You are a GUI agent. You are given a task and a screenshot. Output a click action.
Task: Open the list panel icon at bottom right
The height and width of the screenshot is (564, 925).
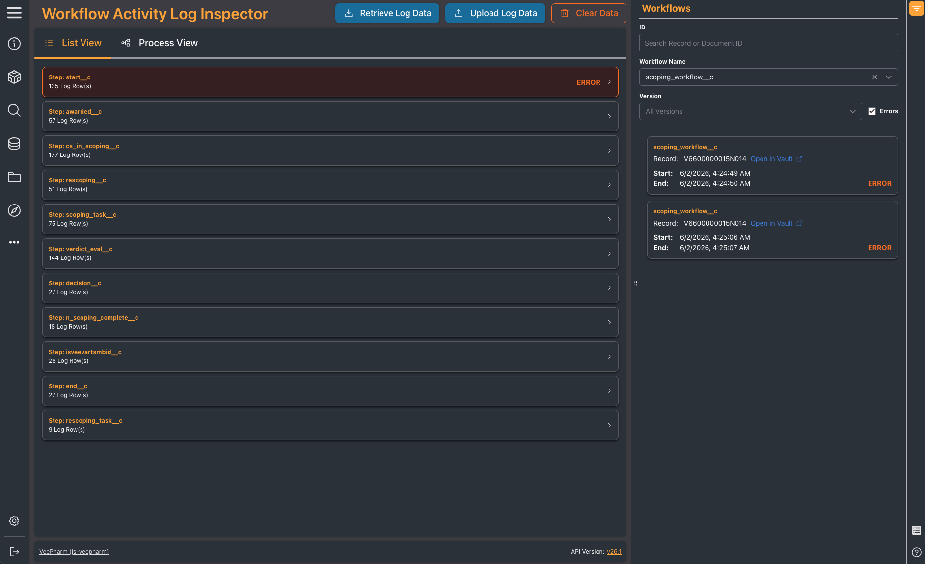(916, 530)
